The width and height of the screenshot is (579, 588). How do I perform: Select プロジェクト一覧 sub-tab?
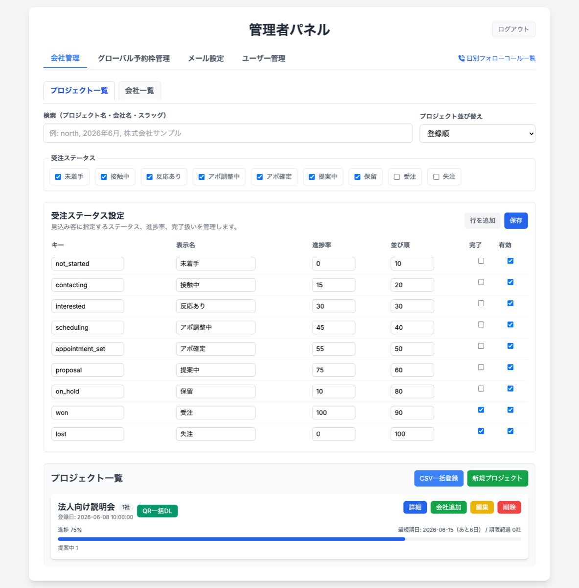pos(79,91)
